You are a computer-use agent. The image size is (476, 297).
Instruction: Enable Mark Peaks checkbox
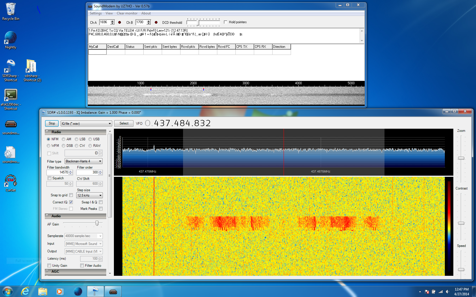pos(101,209)
